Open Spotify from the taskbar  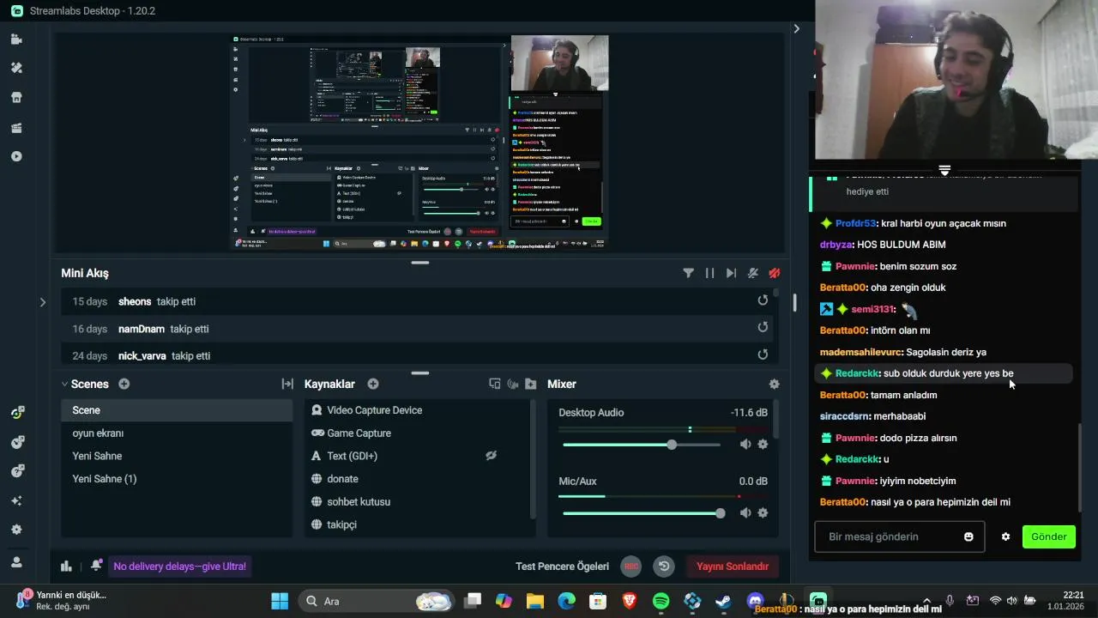click(x=661, y=601)
